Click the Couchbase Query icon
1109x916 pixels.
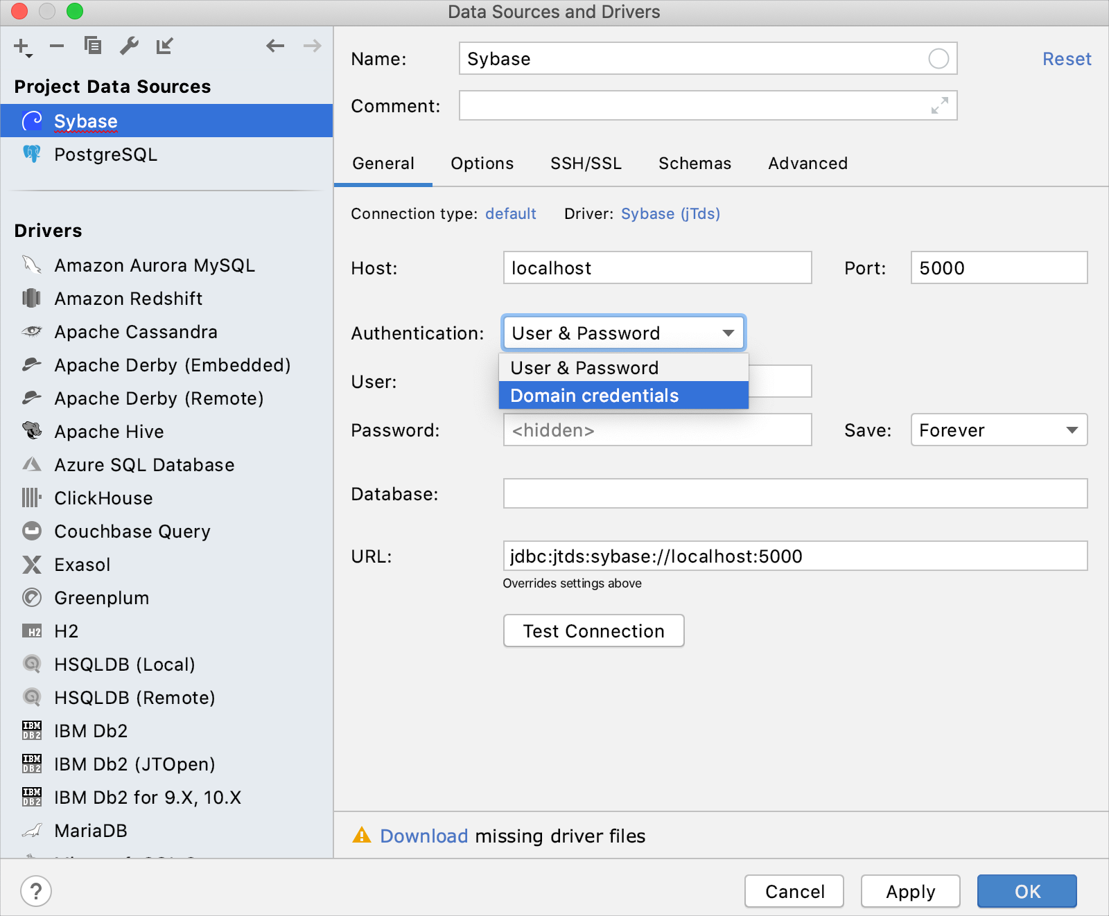pos(32,531)
